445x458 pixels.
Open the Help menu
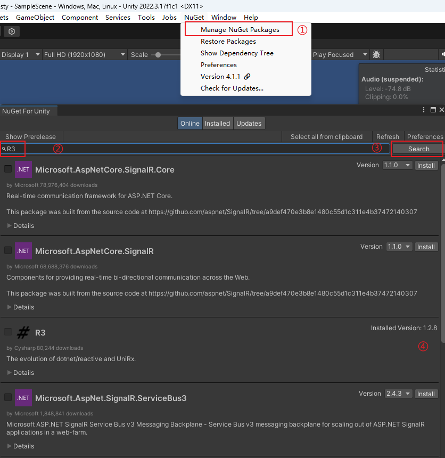[x=251, y=18]
